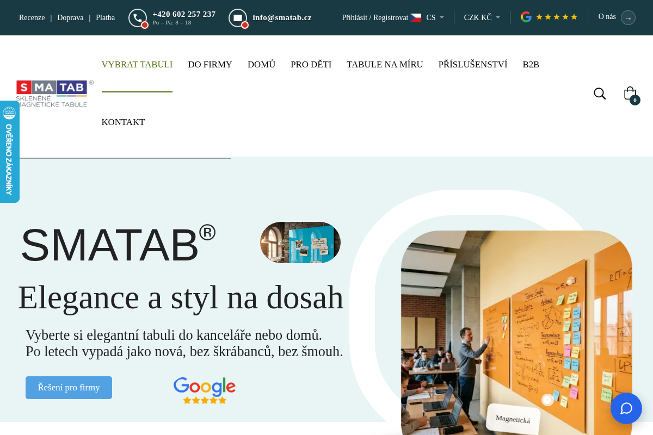
Task: Open the Doprava link
Action: pos(70,17)
